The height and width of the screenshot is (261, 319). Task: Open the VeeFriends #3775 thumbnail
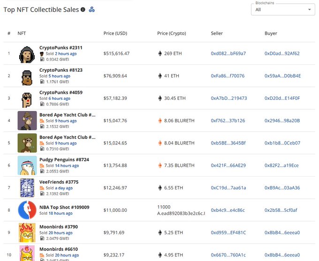pyautogui.click(x=27, y=187)
